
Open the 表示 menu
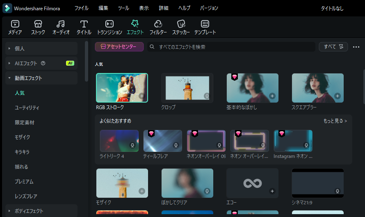(x=144, y=8)
